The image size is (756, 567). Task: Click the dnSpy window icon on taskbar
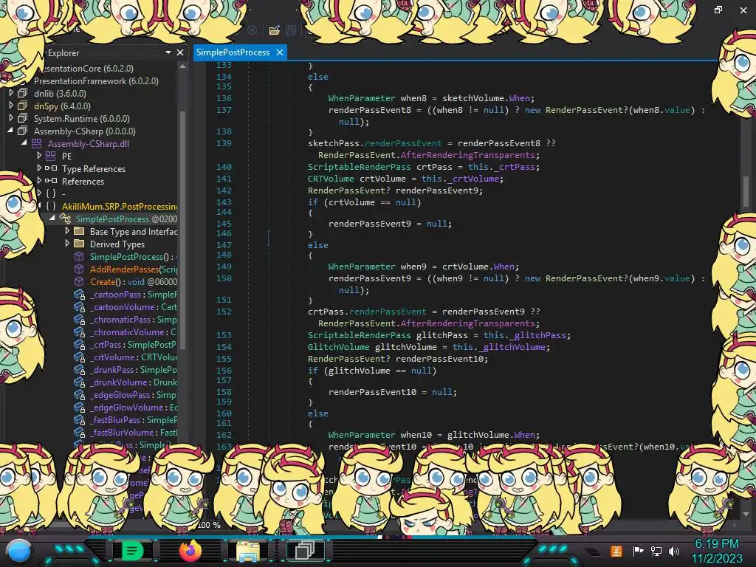point(305,551)
